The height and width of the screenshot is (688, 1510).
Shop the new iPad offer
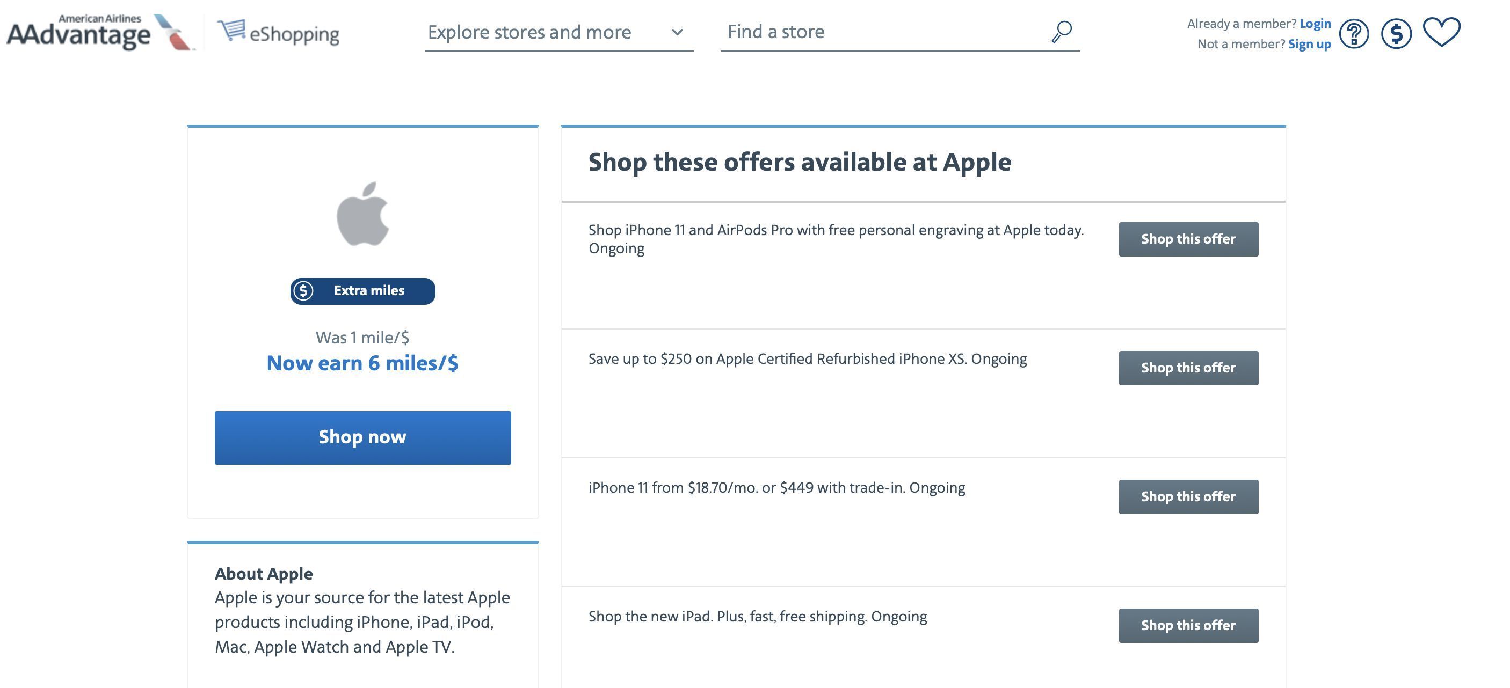(1188, 625)
